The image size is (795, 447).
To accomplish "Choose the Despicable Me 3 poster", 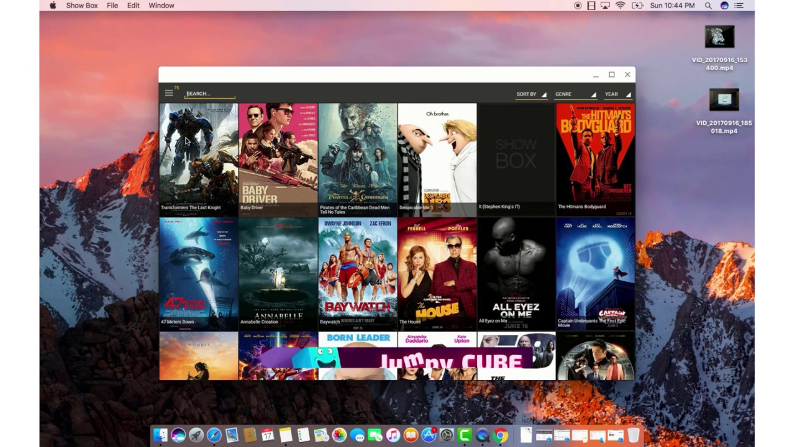I will point(437,160).
